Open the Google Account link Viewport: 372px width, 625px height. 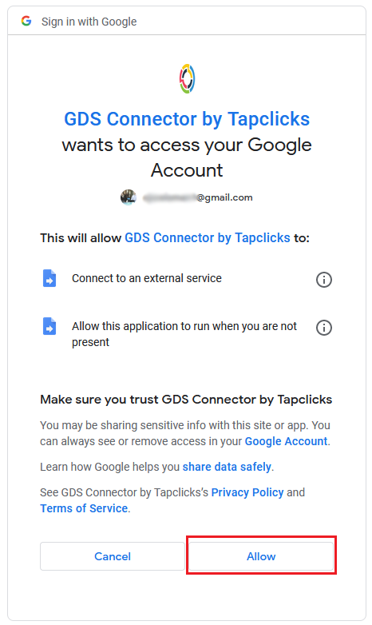point(286,441)
